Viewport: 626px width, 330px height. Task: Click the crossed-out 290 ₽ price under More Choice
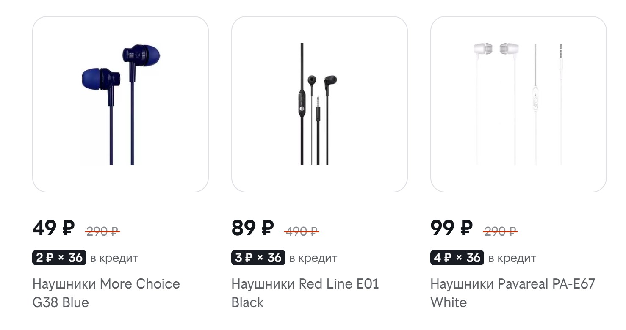[x=102, y=231]
